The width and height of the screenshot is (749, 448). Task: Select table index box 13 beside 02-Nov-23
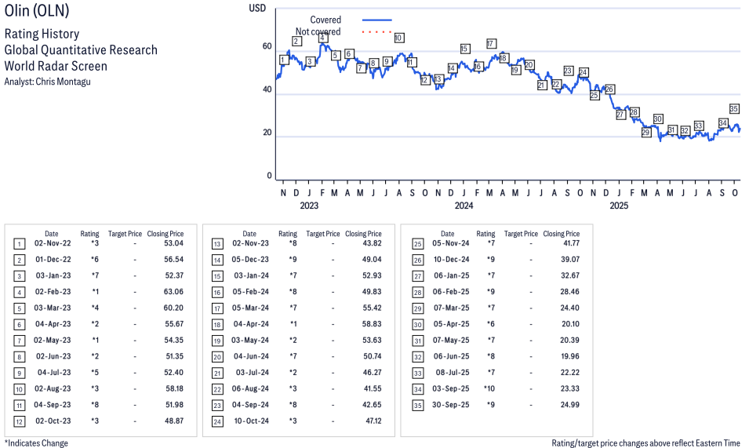[217, 244]
